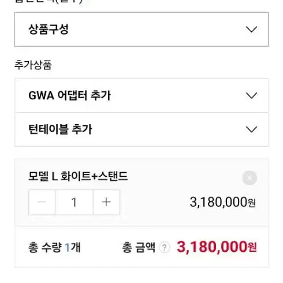The width and height of the screenshot is (283, 283).
Task: Click the 추가상품 section label
Action: 33,65
